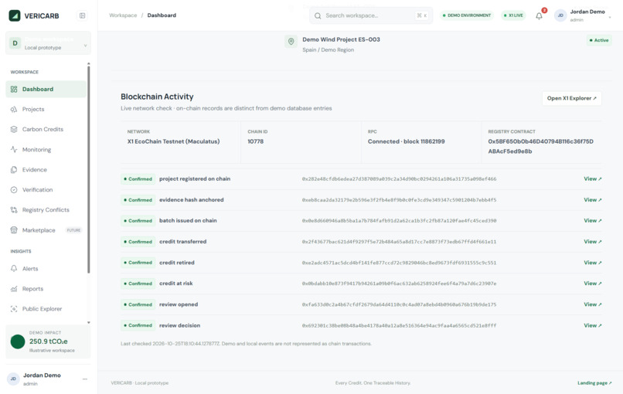Click chain ID value 10778

256,141
